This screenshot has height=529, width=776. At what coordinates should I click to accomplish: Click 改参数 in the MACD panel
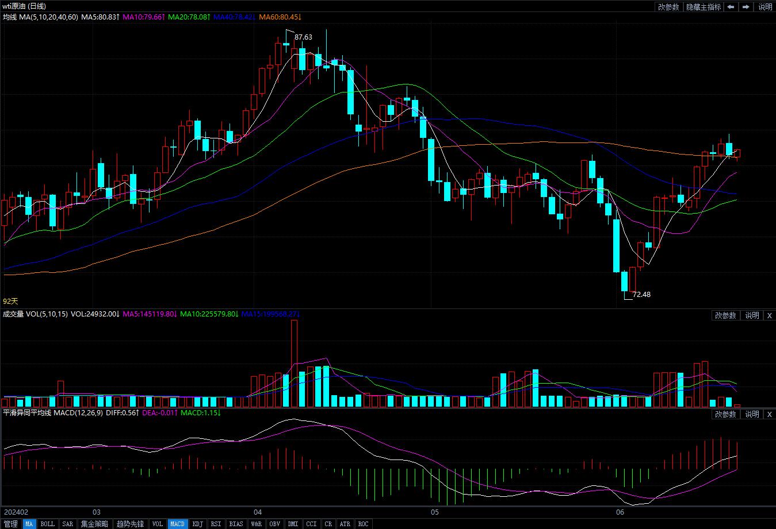725,414
